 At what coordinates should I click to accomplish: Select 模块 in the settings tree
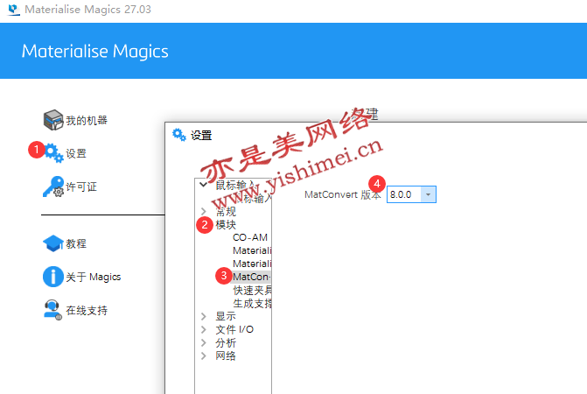(x=226, y=225)
